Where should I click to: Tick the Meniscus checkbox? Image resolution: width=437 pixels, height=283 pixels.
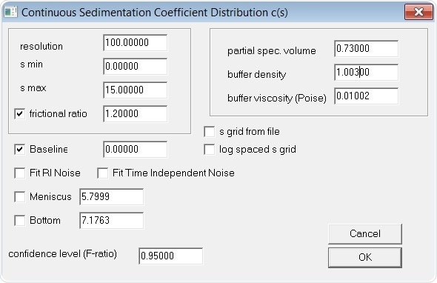(20, 196)
